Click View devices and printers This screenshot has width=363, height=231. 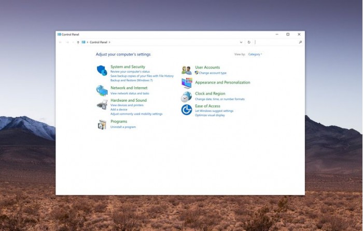pyautogui.click(x=127, y=105)
